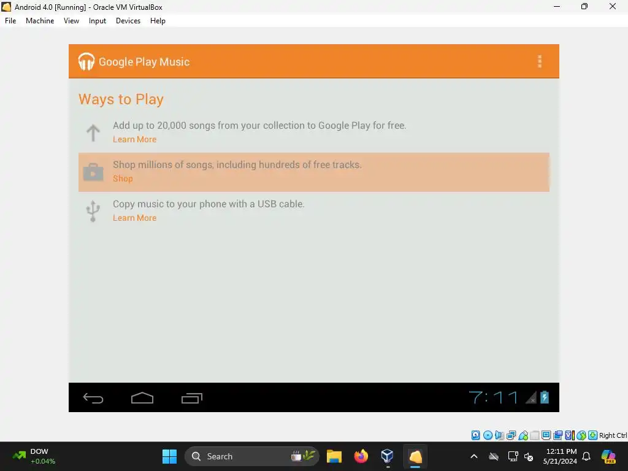
Task: Open the notifications bell icon
Action: pos(586,456)
